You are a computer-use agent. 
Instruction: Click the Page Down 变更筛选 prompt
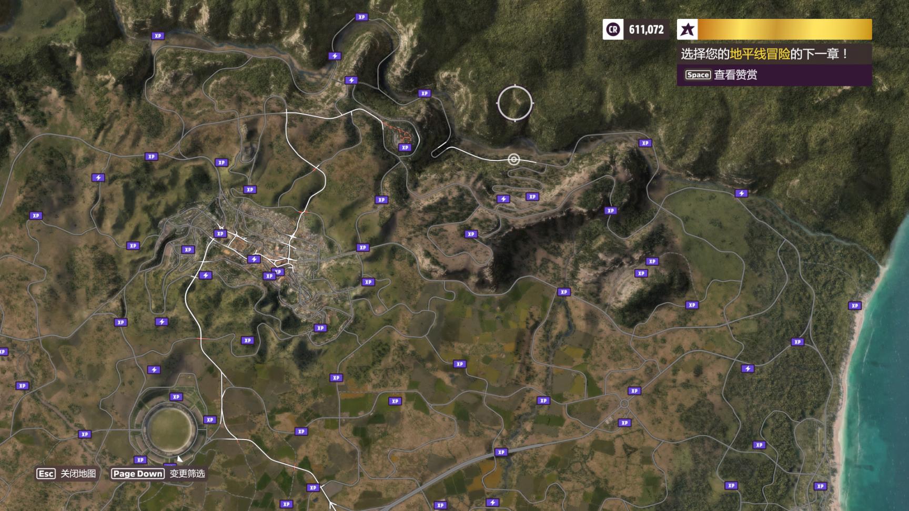tap(158, 474)
